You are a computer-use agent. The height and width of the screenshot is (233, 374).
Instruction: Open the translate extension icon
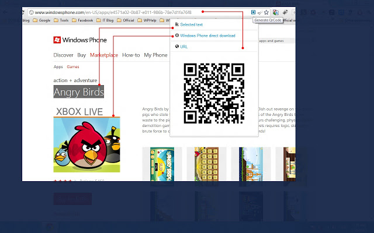(276, 12)
